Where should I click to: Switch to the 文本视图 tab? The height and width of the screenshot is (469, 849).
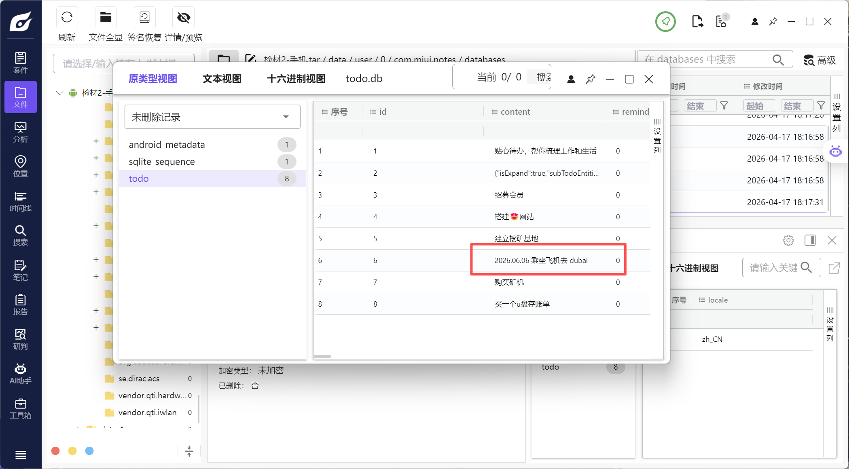coord(222,79)
